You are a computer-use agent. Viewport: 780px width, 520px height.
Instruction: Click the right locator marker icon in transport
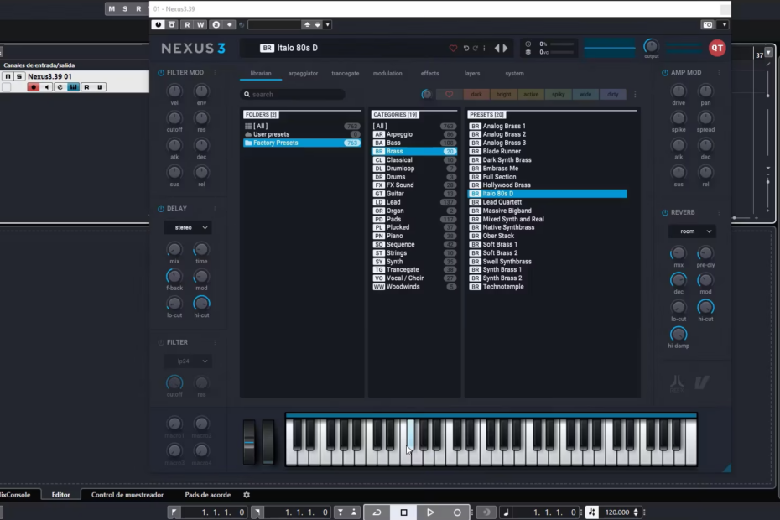(x=257, y=512)
